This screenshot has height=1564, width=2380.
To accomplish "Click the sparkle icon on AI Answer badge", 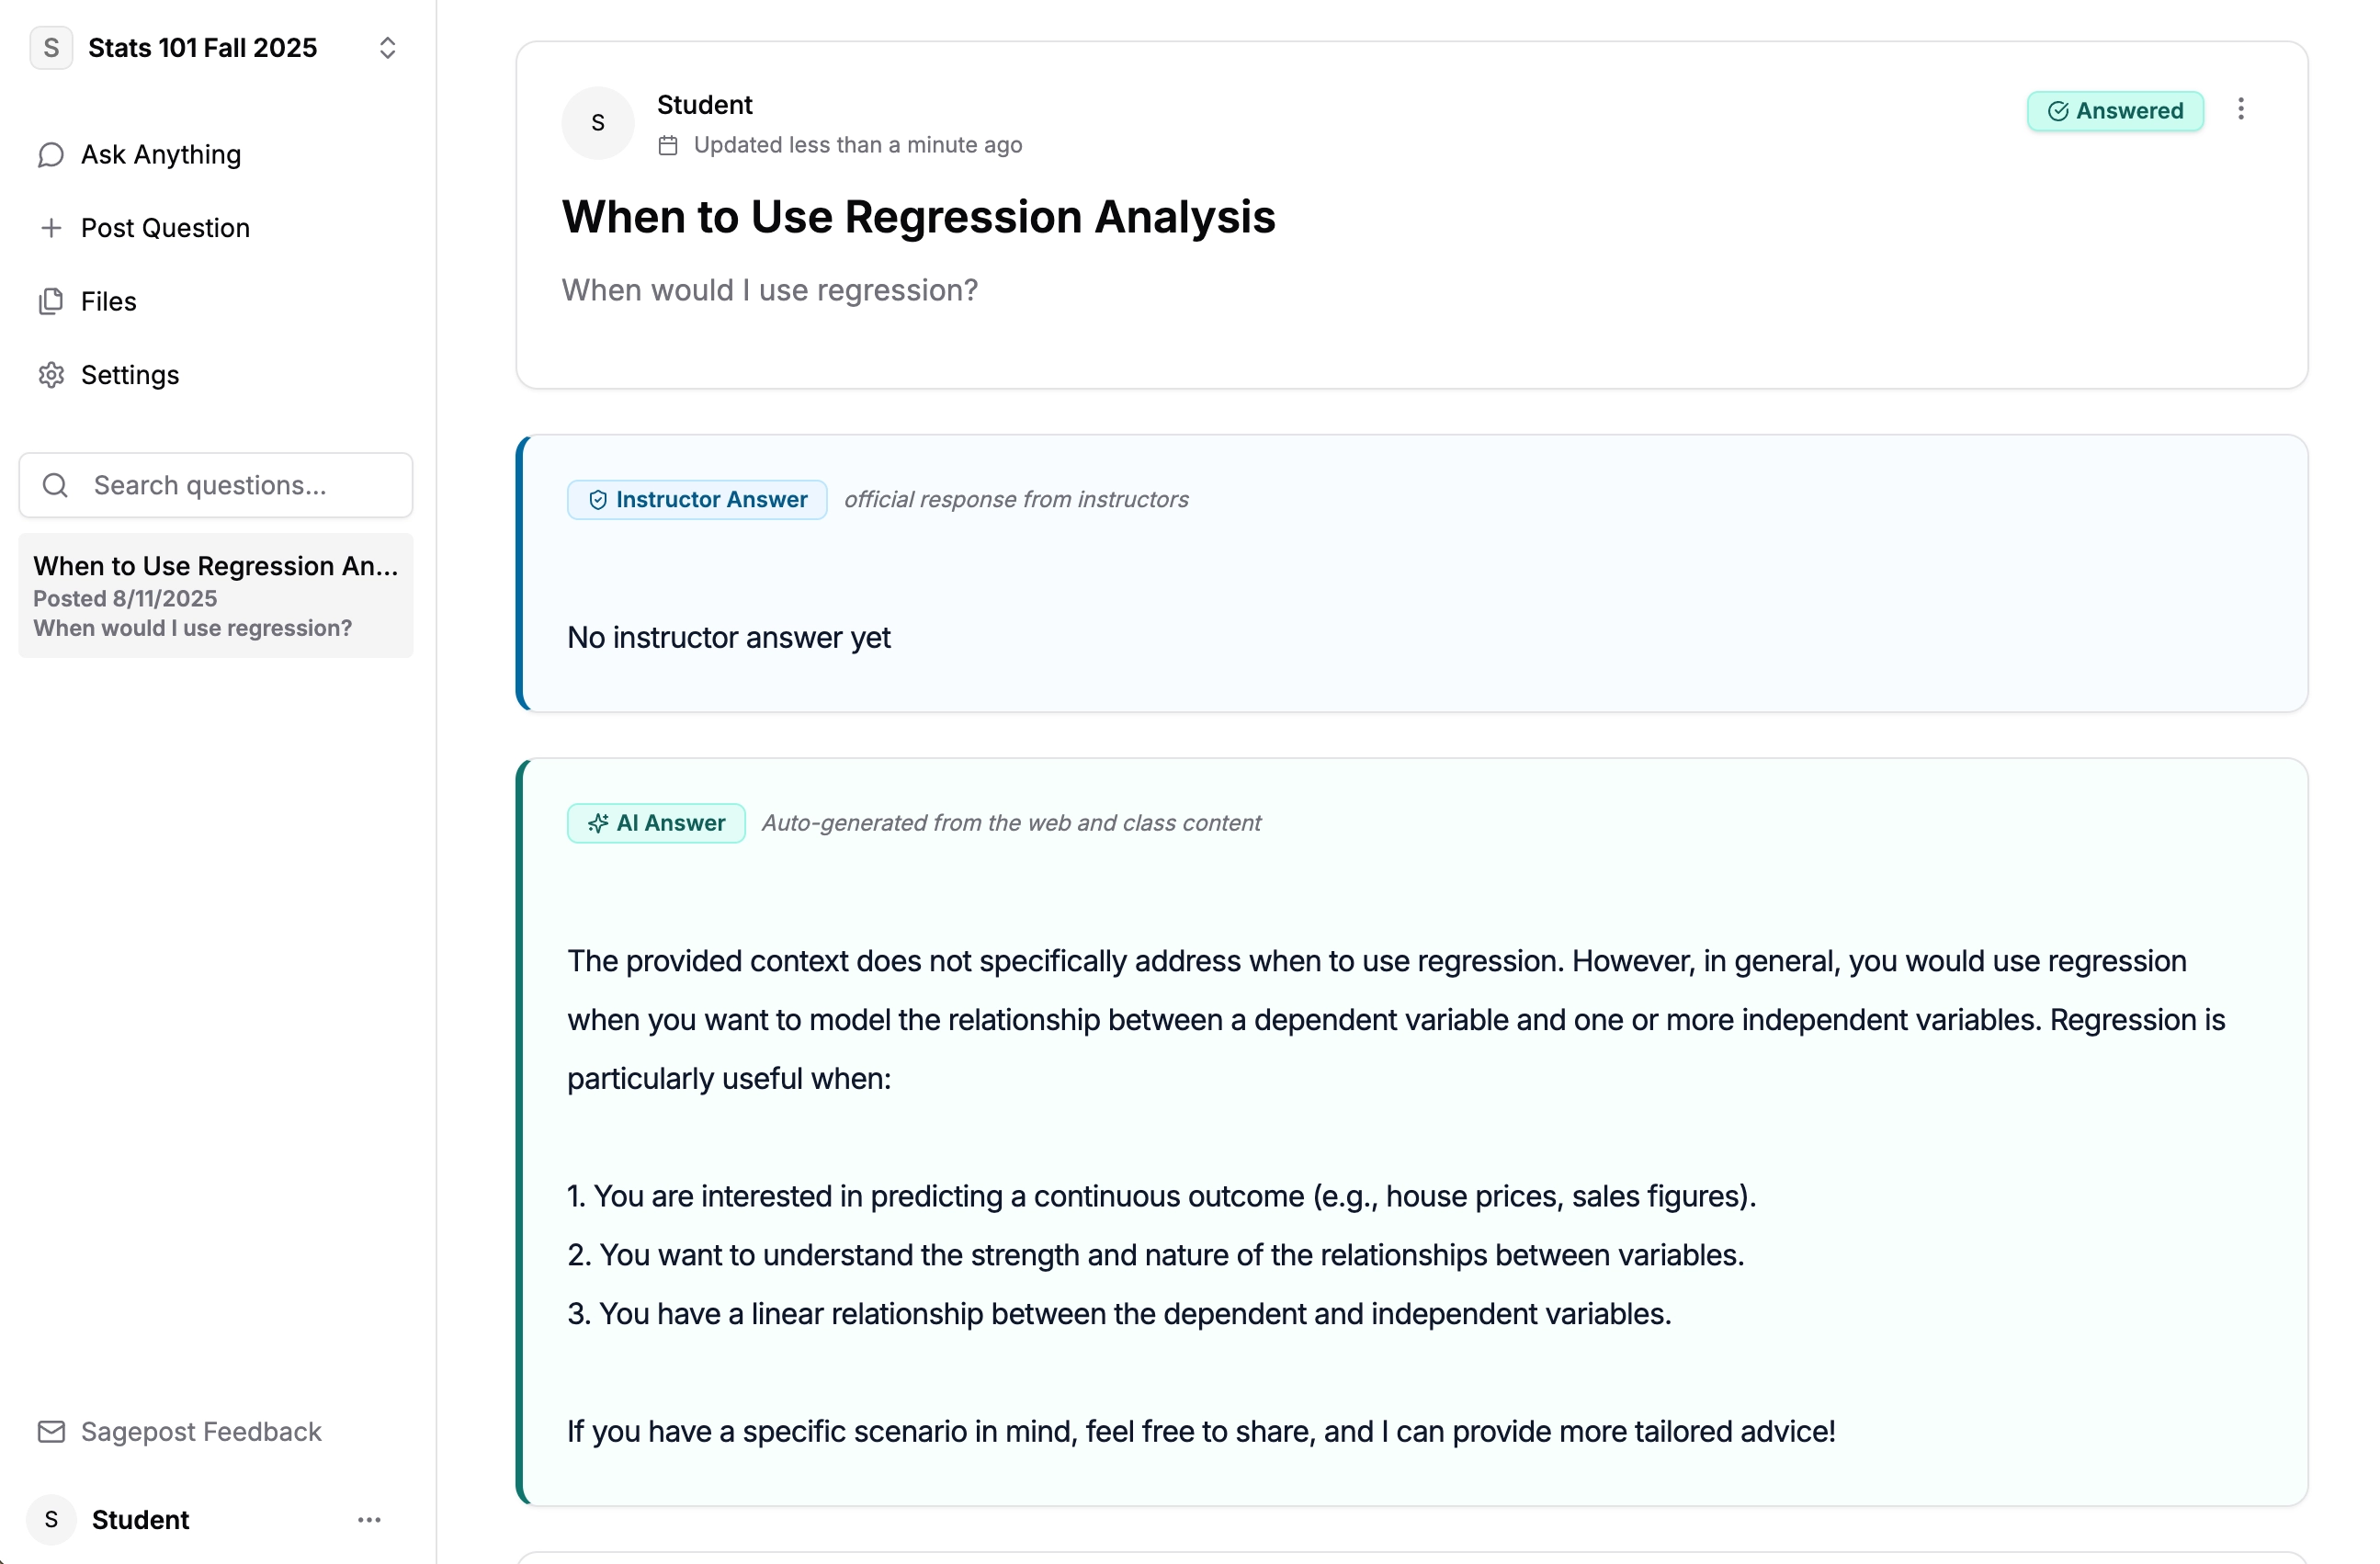I will (x=598, y=823).
